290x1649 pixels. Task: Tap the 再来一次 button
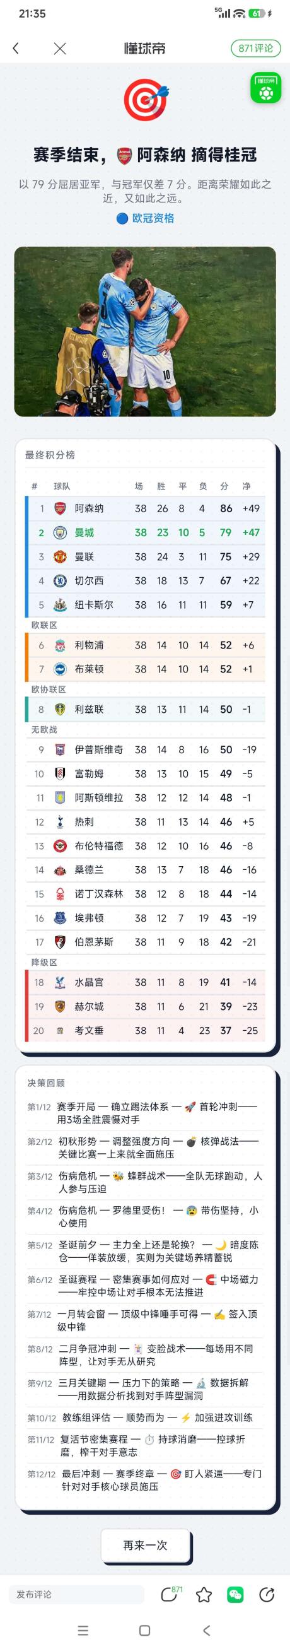tap(146, 1546)
